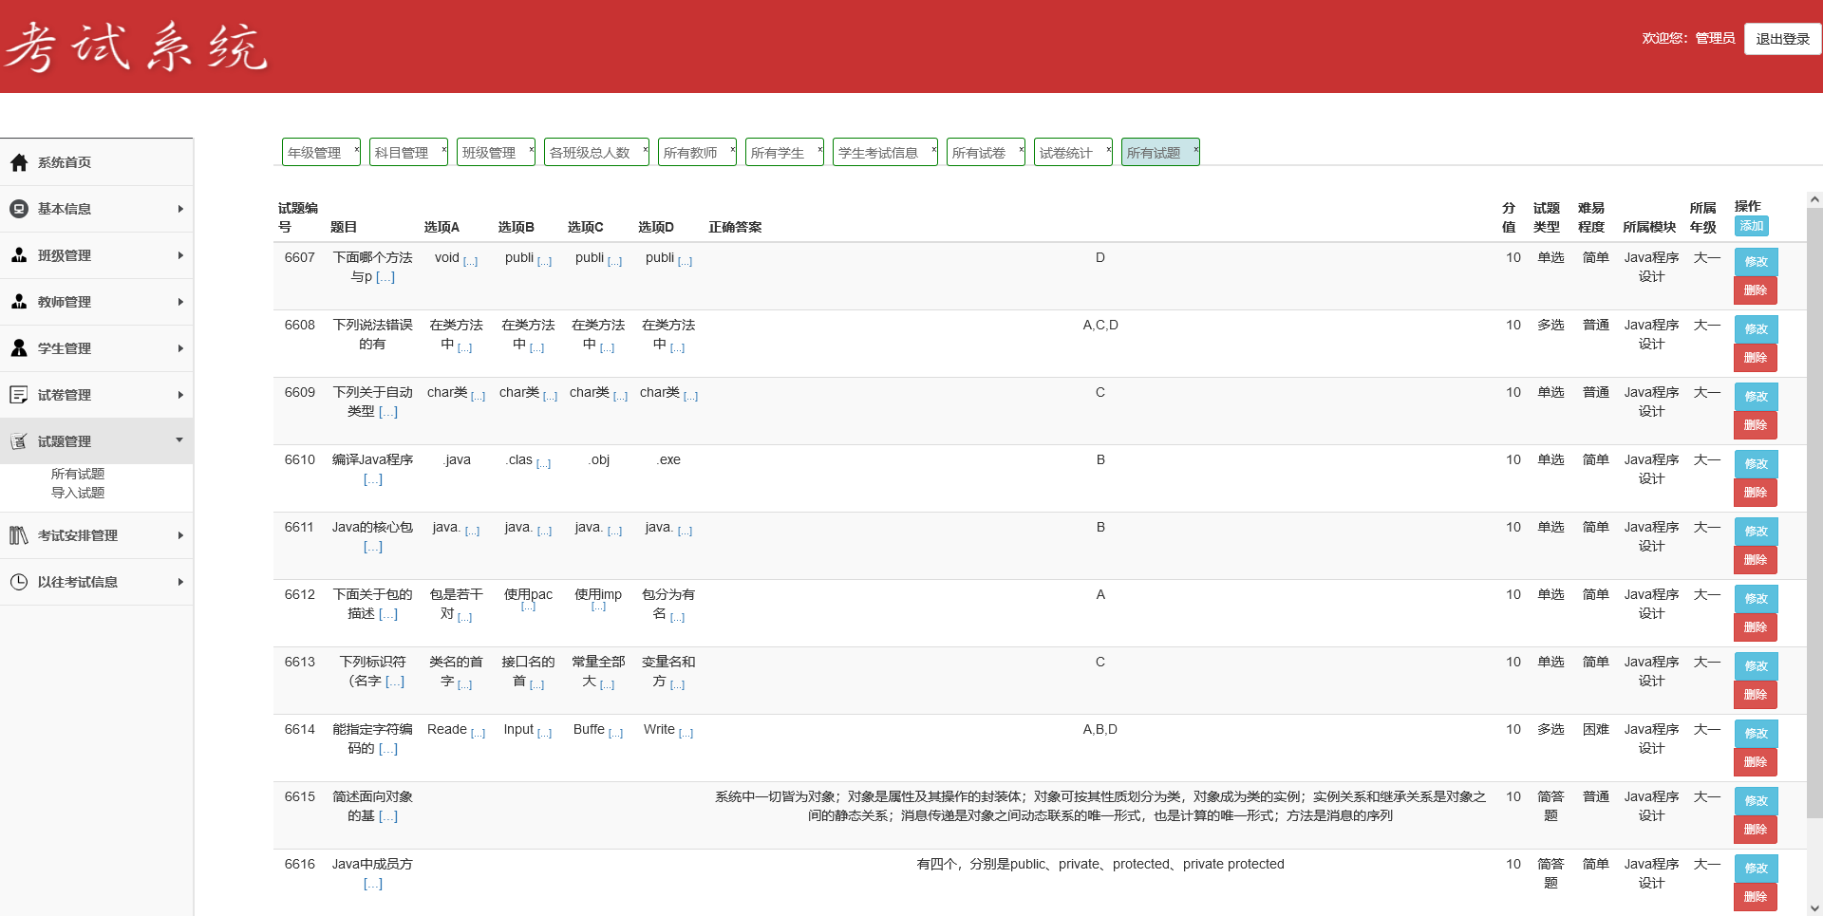The width and height of the screenshot is (1823, 916).
Task: Click 修改 for question 6608
Action: coord(1756,328)
